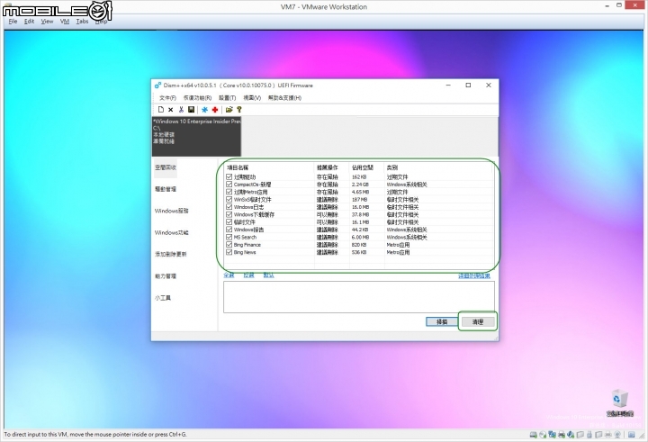
Task: Open the VMware Edit menu
Action: (29, 22)
